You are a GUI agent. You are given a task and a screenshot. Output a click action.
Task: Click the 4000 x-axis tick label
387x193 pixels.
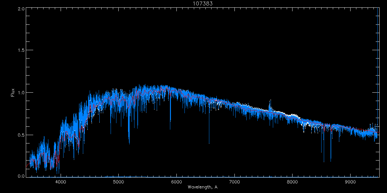click(x=61, y=182)
